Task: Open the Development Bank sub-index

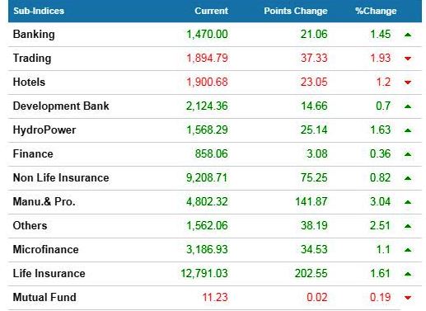Action: pos(61,106)
